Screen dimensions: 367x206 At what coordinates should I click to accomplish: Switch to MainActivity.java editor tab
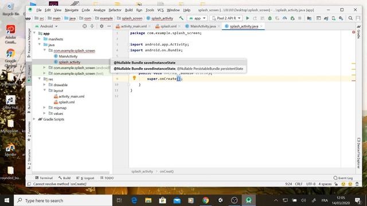pos(202,26)
